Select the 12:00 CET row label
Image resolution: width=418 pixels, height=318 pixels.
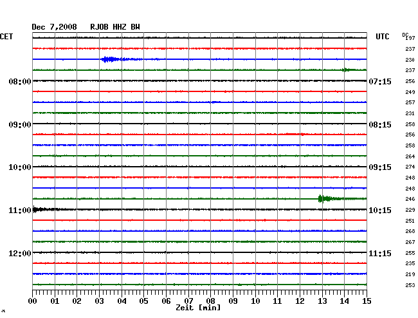pyautogui.click(x=20, y=253)
